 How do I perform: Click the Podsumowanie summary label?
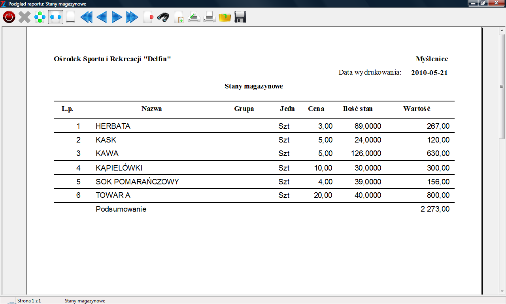[121, 209]
